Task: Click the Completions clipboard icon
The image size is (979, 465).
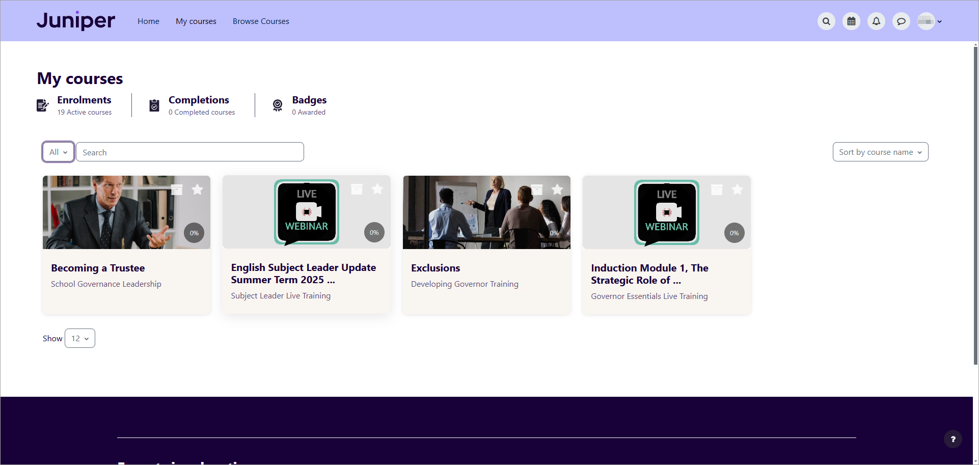Action: [x=154, y=105]
